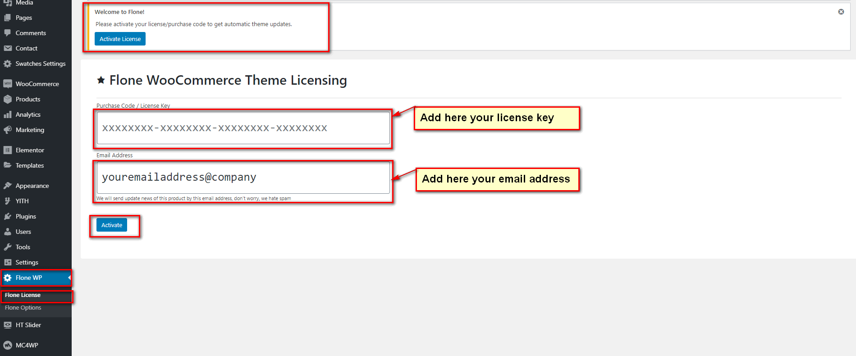The image size is (856, 356).
Task: Click the Activate License button
Action: pyautogui.click(x=120, y=39)
